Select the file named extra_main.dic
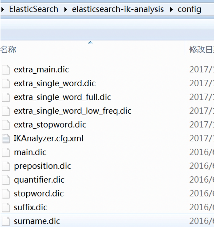Image resolution: width=215 pixels, height=227 pixels. pyautogui.click(x=41, y=70)
